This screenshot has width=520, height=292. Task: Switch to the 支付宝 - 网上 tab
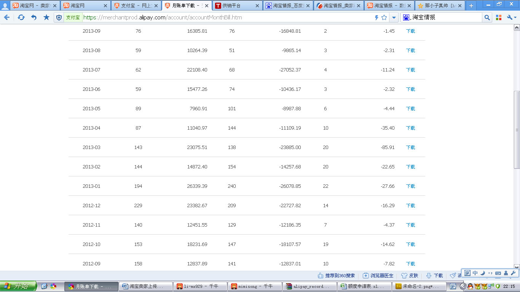tap(136, 6)
